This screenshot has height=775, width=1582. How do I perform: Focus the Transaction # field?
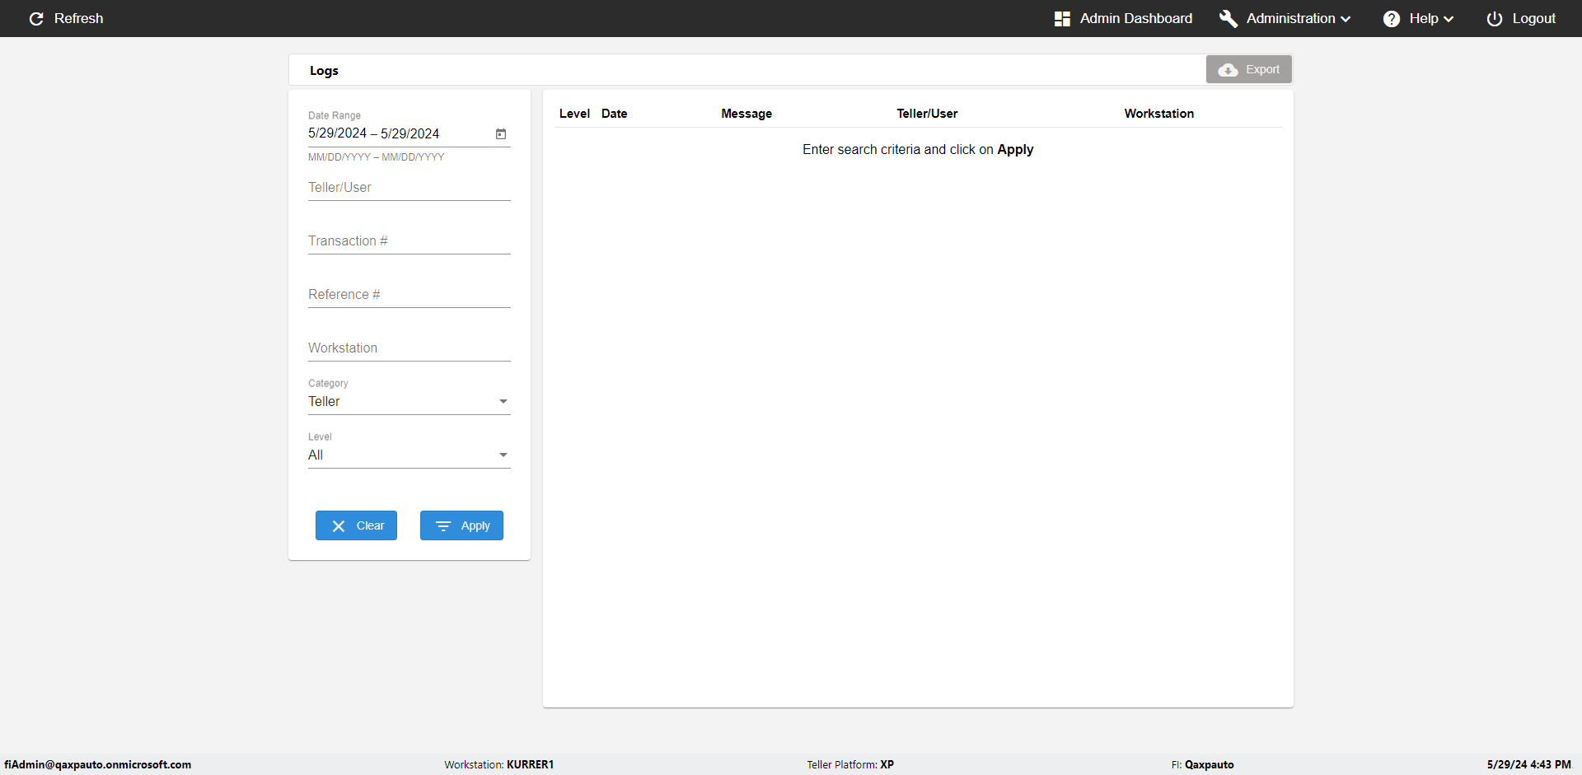tap(410, 241)
